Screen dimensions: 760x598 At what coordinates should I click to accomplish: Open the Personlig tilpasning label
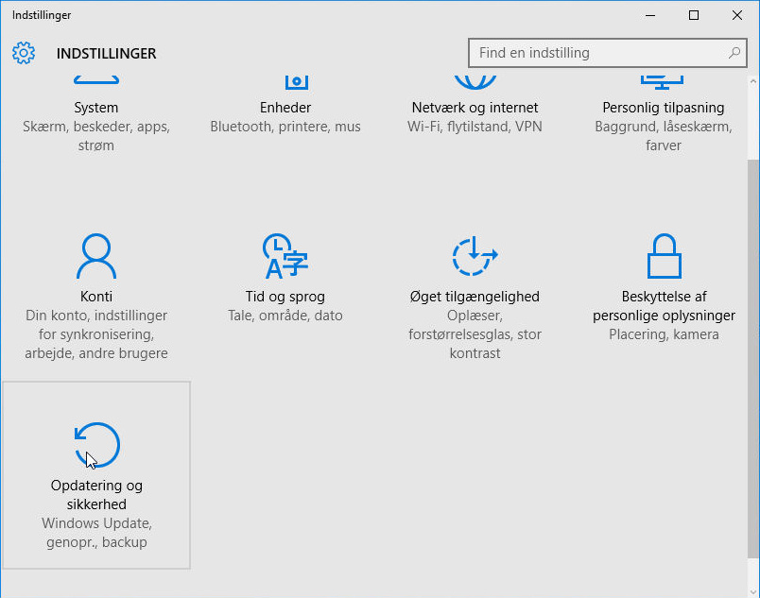coord(664,108)
